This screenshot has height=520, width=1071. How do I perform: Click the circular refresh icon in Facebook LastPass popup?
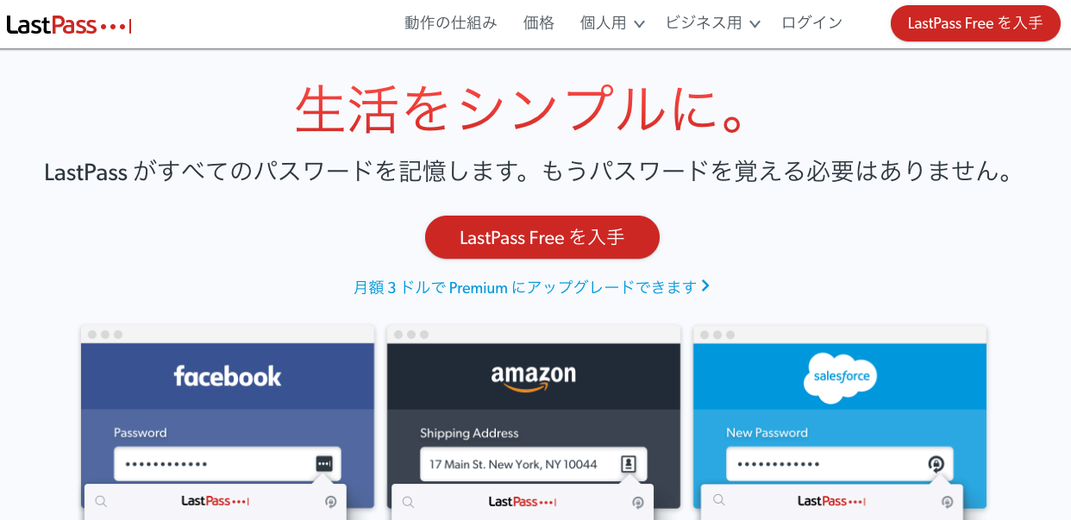pyautogui.click(x=330, y=502)
